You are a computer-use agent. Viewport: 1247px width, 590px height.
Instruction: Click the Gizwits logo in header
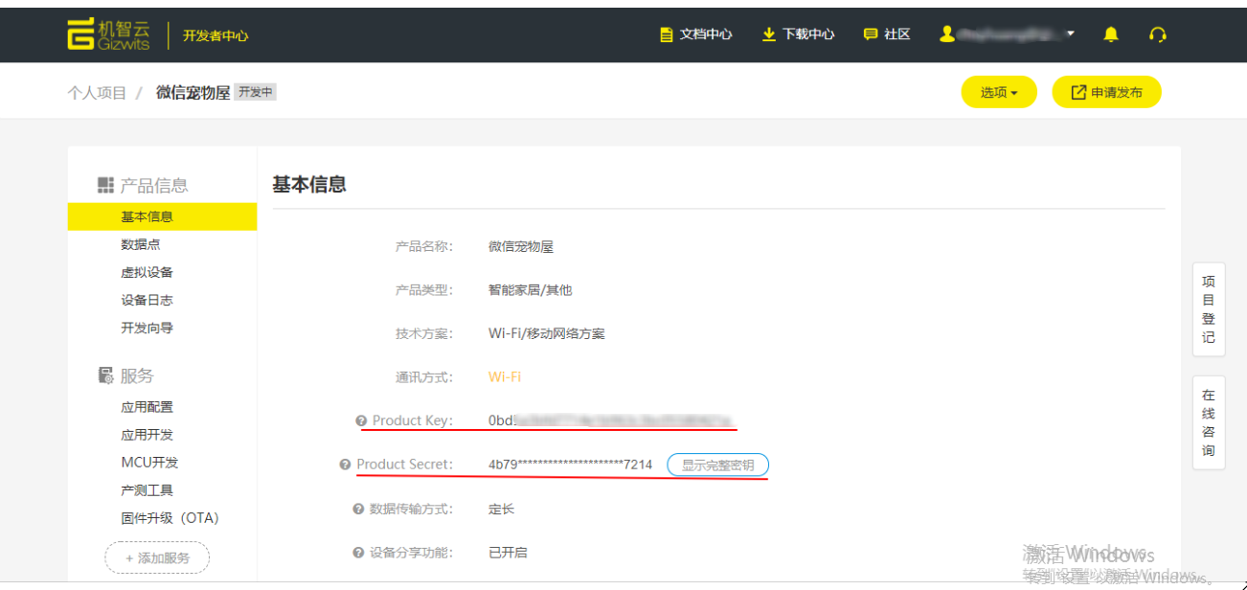tap(108, 34)
